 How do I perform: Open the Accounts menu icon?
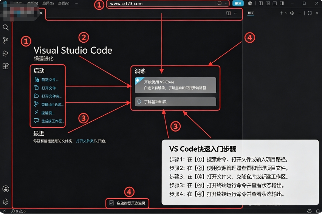coord(6,189)
